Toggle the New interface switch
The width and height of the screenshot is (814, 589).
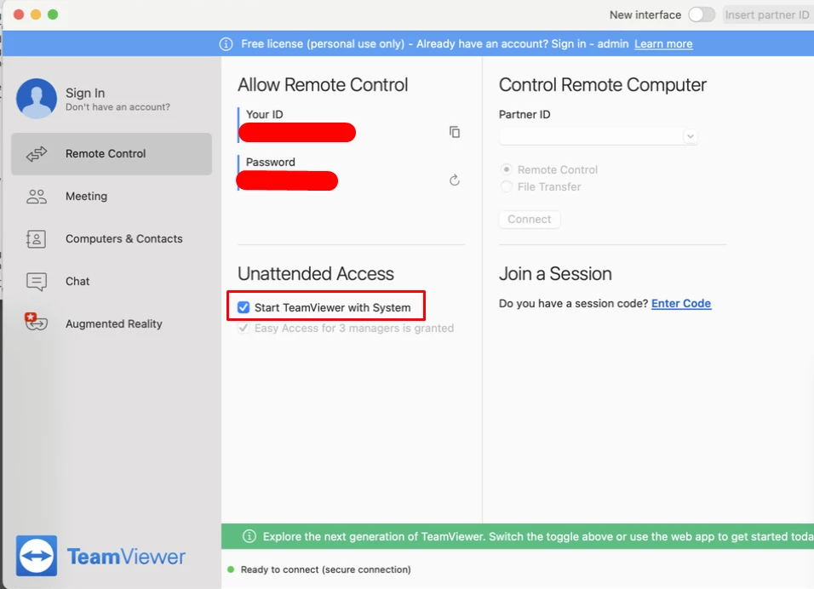702,14
